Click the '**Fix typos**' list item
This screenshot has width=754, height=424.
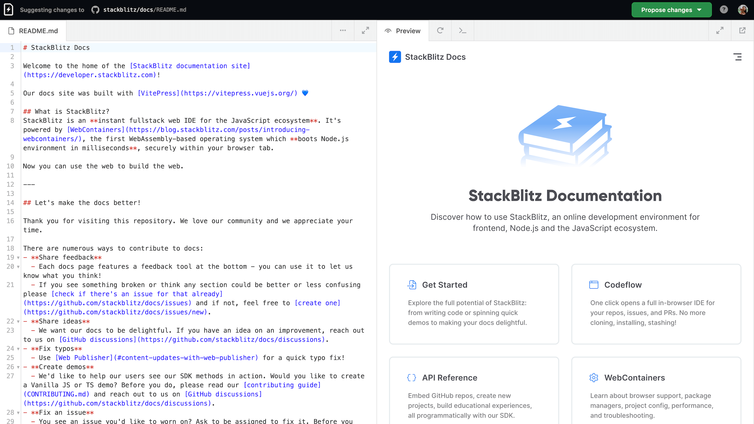(53, 349)
